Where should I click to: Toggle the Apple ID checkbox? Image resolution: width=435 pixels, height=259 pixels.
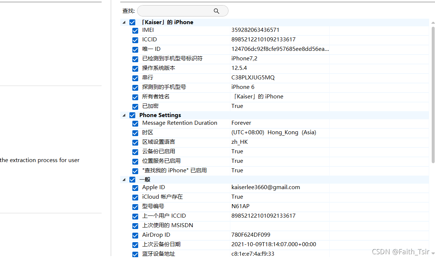click(x=135, y=188)
